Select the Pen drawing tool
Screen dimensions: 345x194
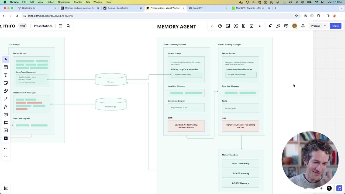[6, 107]
